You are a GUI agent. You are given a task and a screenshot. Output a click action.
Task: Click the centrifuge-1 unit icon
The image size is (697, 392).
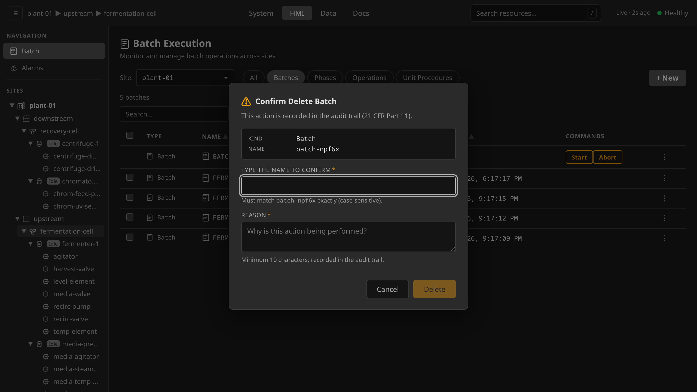tap(39, 144)
